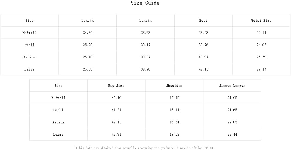
Task: Select the 15.75 shoulder cell
Action: [174, 98]
